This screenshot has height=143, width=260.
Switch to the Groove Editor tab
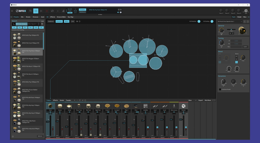click(61, 17)
